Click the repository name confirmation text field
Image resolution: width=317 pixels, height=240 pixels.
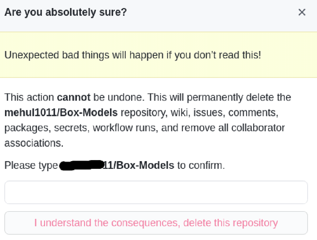pyautogui.click(x=156, y=192)
